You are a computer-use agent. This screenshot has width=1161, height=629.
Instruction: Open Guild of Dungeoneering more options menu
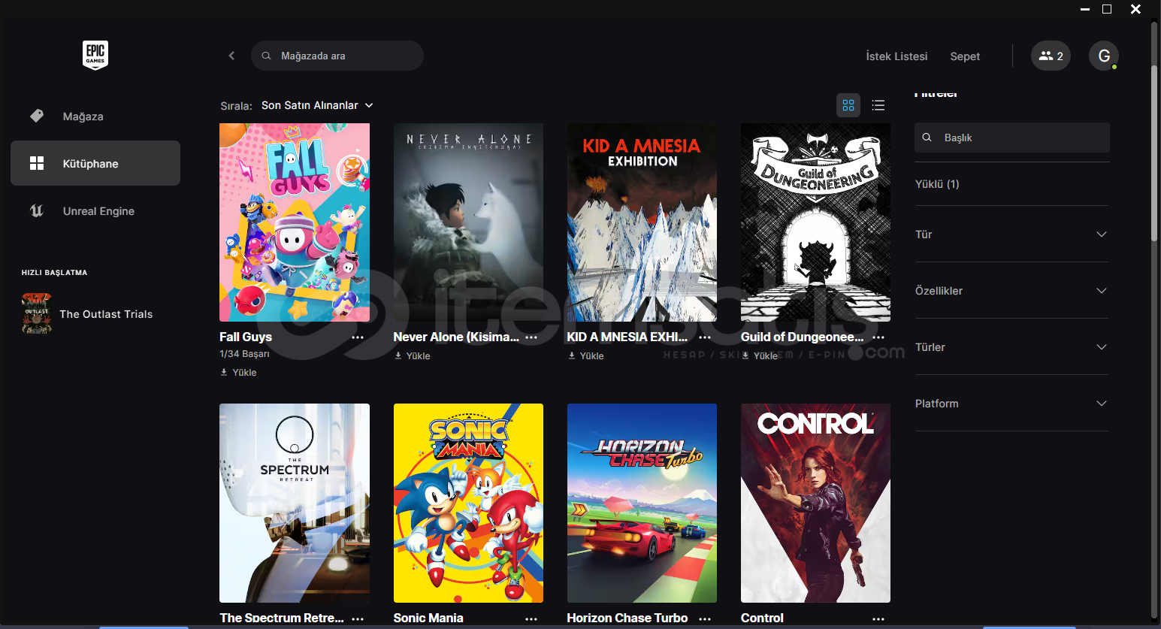[x=878, y=337]
